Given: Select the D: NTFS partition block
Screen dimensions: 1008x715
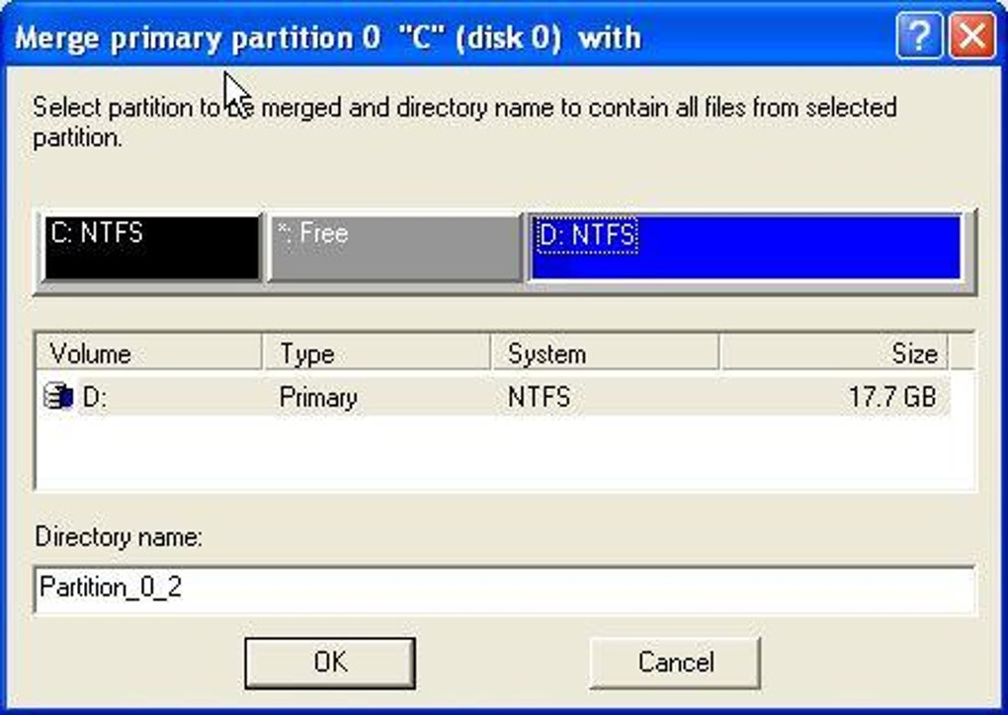Looking at the screenshot, I should [x=748, y=249].
